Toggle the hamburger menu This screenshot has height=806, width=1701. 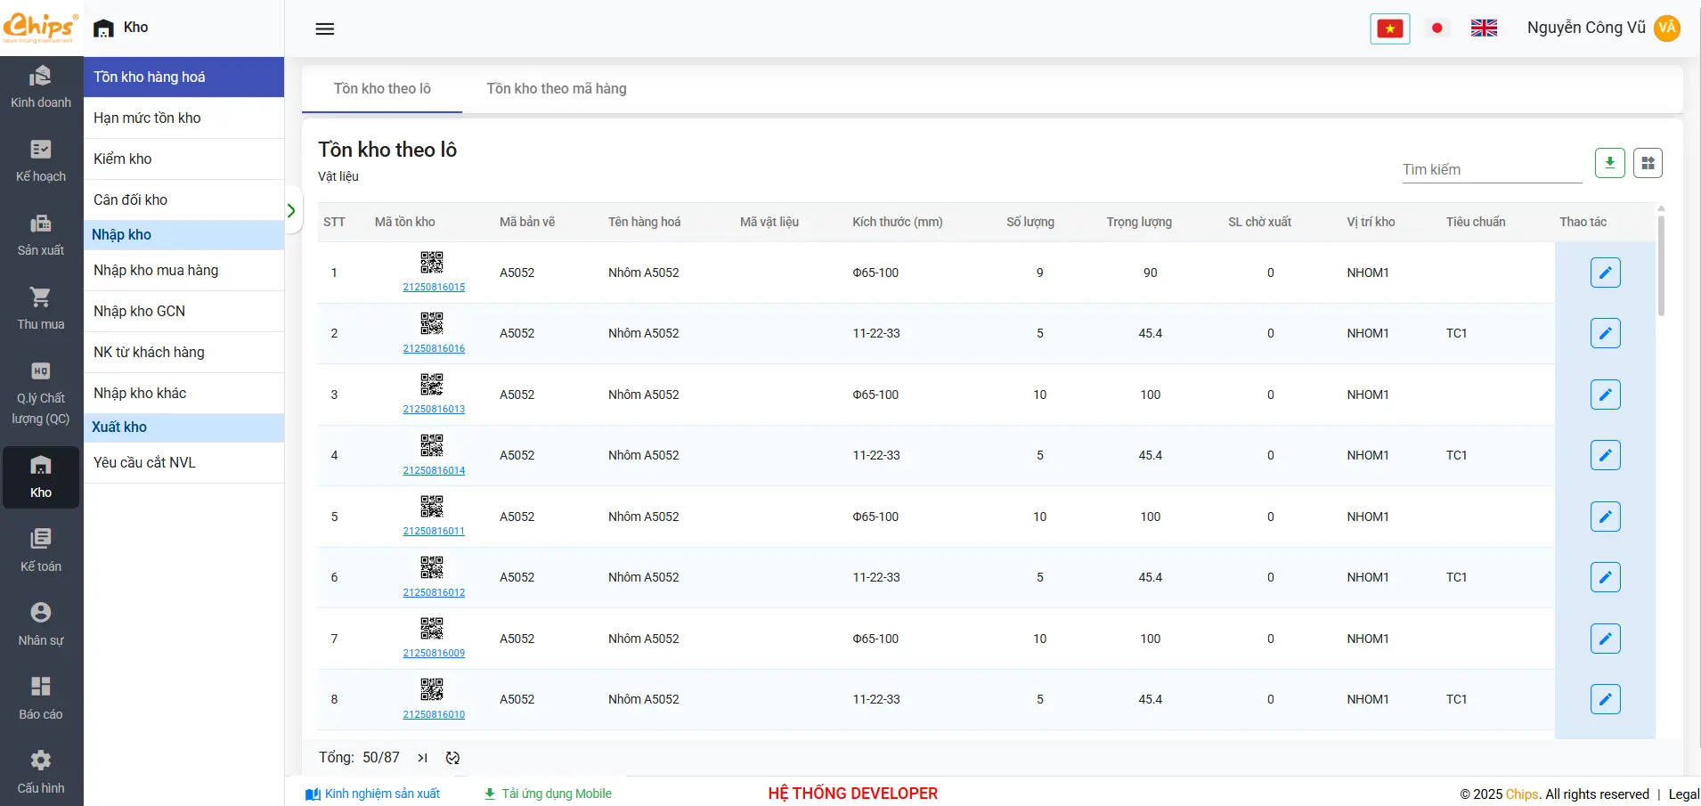[x=325, y=29]
